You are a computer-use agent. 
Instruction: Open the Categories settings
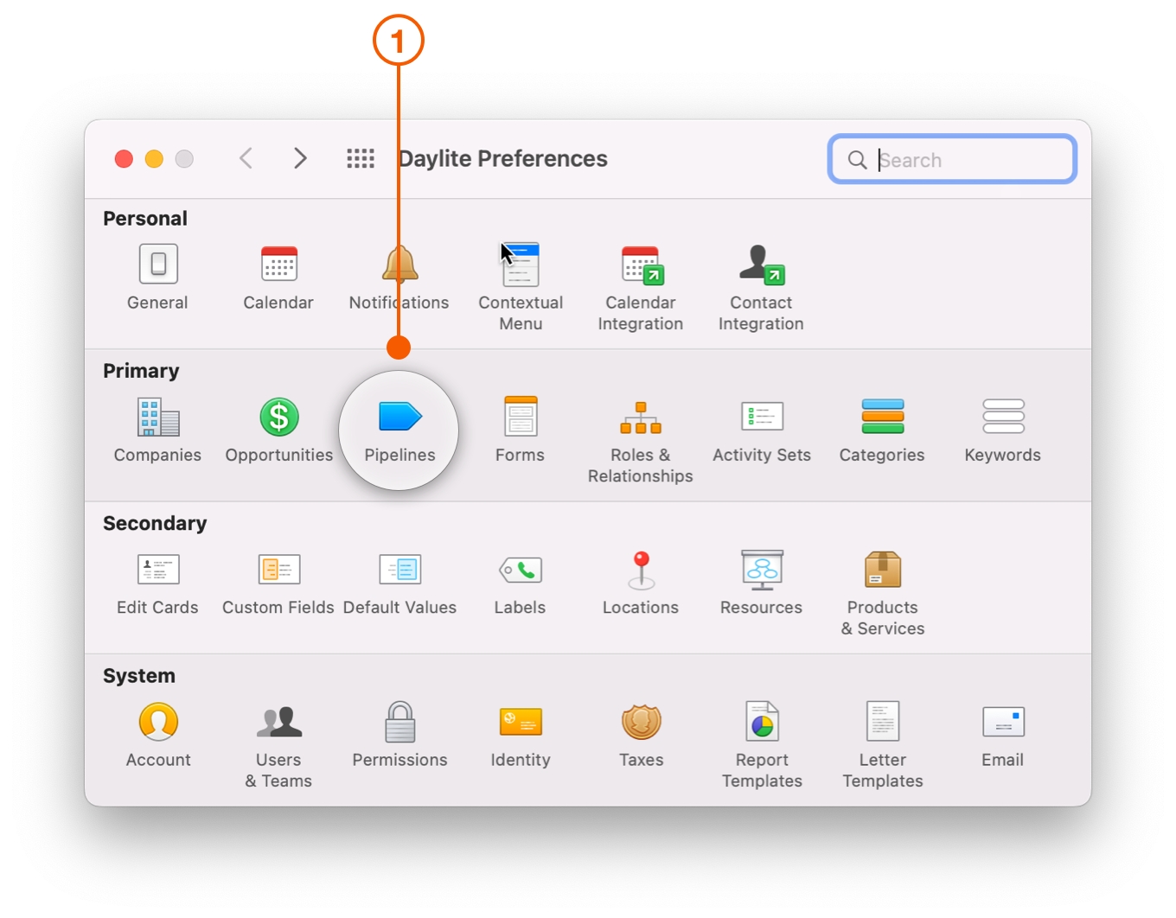pos(882,428)
